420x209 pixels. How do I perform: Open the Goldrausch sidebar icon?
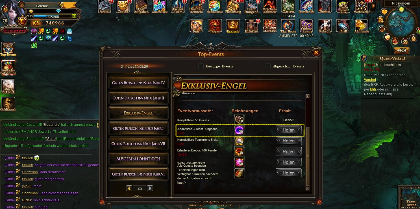click(8, 104)
